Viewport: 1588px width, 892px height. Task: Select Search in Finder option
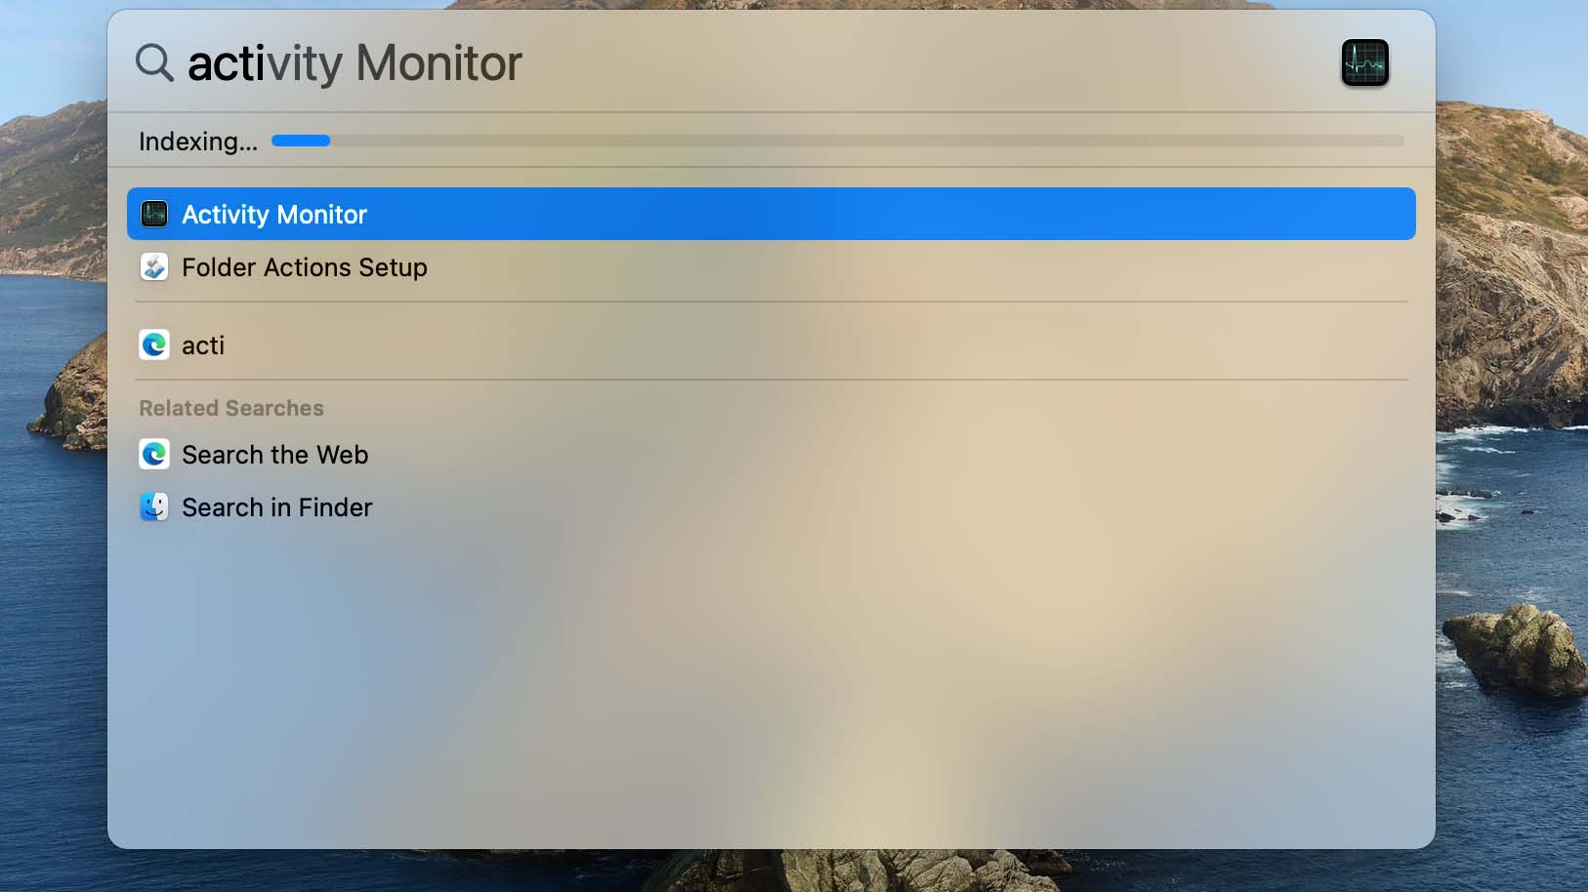tap(772, 507)
